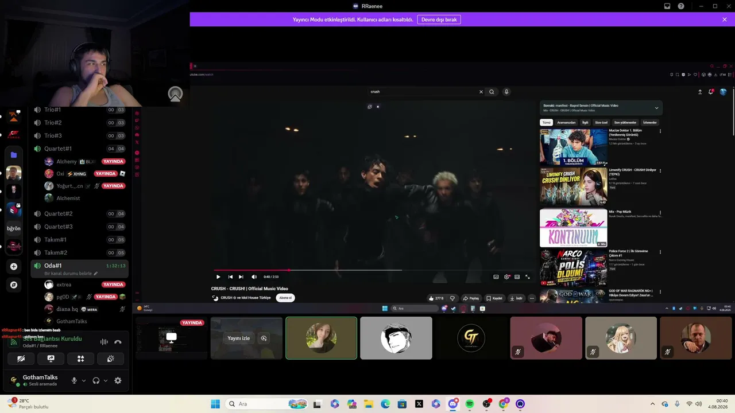Select user extrea in Oda#1
The width and height of the screenshot is (735, 413).
pyautogui.click(x=84, y=285)
